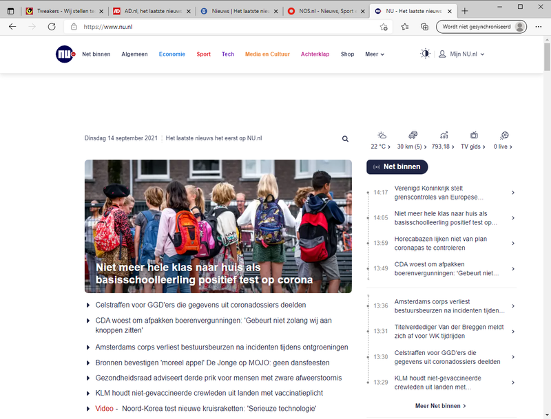Expand the 14:17 item chevron arrow

pos(513,193)
